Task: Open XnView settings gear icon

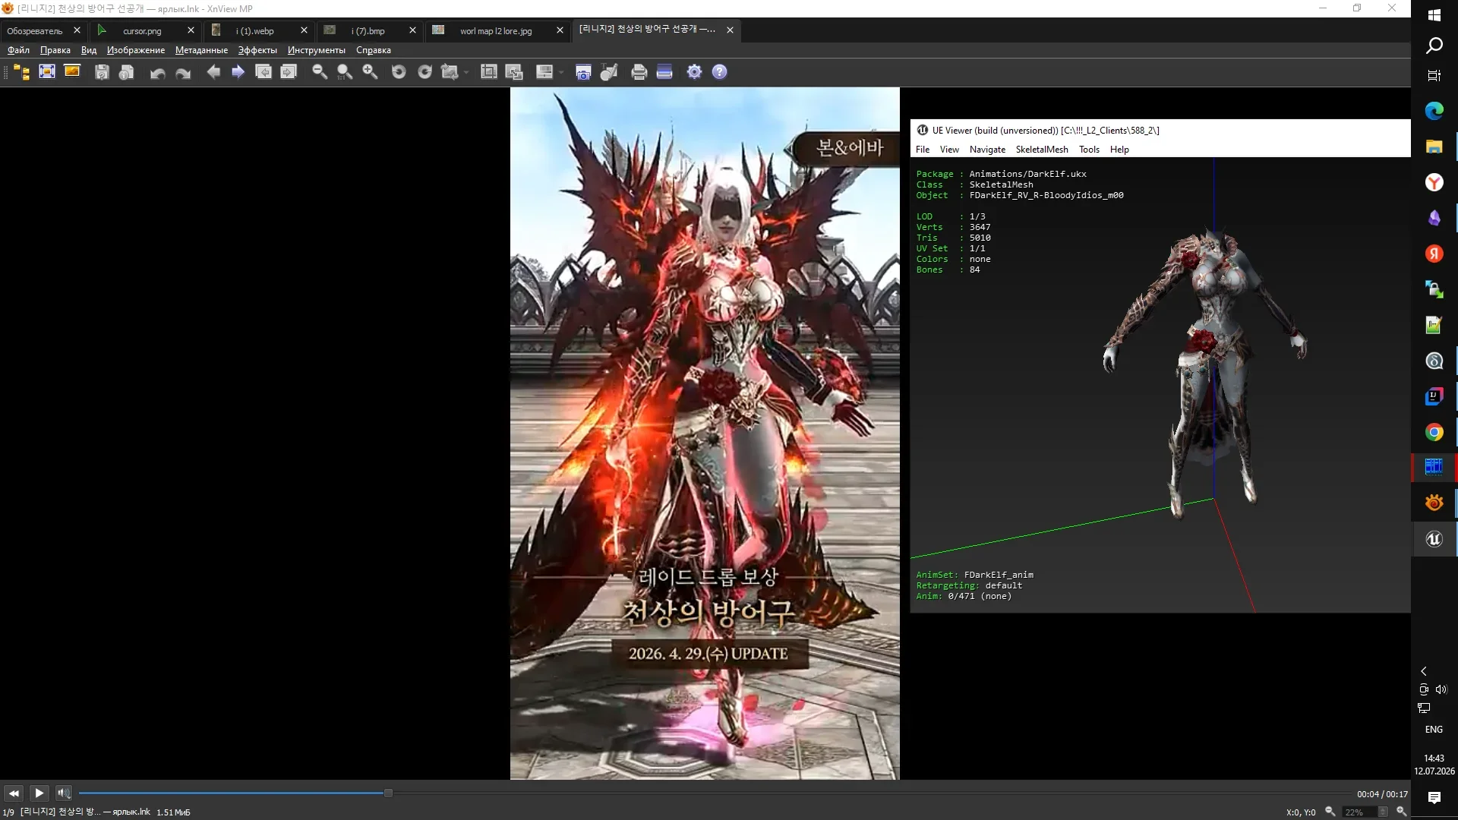Action: 694,72
